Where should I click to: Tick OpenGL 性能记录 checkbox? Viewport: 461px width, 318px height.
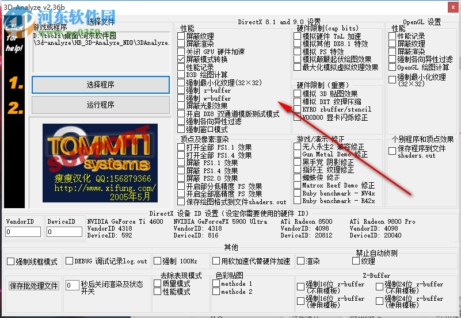coord(392,36)
